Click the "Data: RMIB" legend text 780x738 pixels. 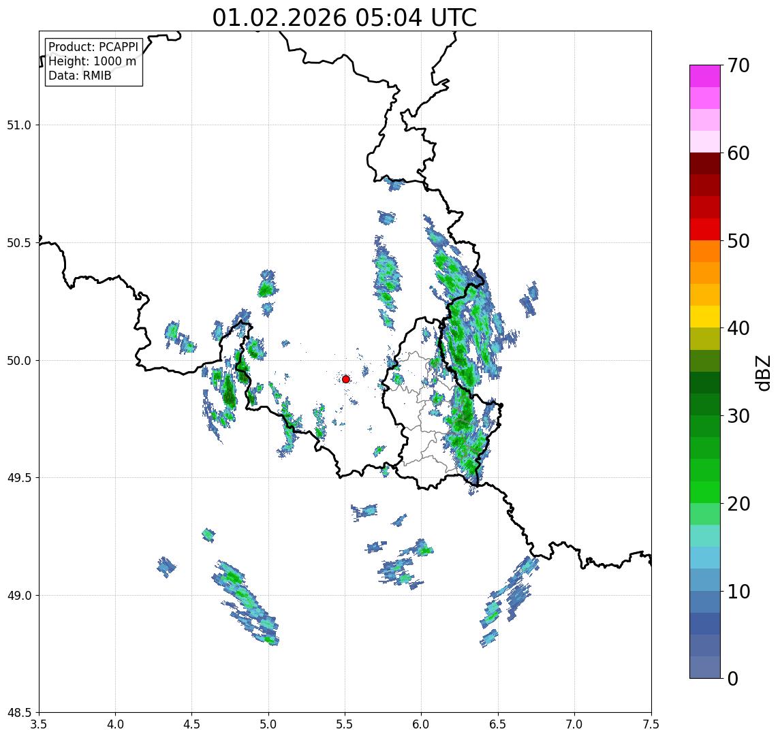click(80, 76)
